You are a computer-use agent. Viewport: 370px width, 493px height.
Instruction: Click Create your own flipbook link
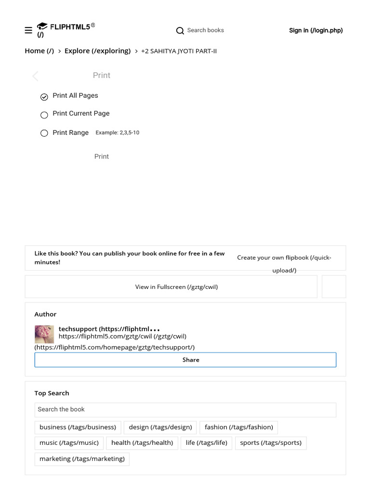[x=284, y=264]
